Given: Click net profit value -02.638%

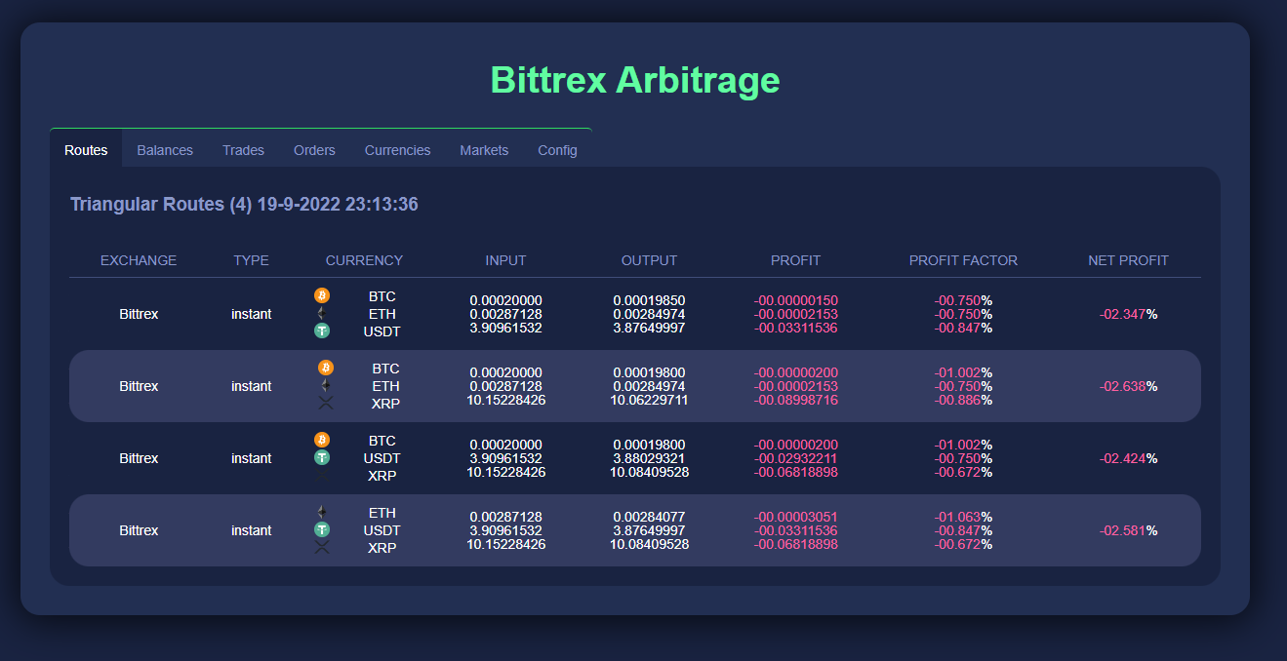Looking at the screenshot, I should coord(1128,386).
